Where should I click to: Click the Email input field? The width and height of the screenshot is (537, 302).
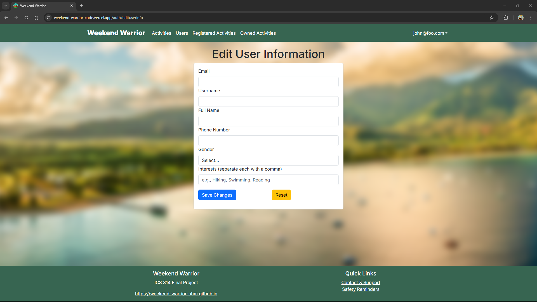point(268,82)
